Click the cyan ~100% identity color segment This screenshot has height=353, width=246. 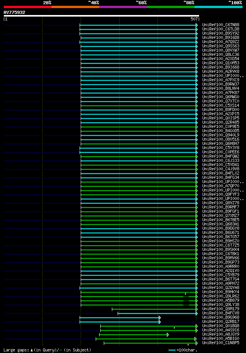pos(218,7)
